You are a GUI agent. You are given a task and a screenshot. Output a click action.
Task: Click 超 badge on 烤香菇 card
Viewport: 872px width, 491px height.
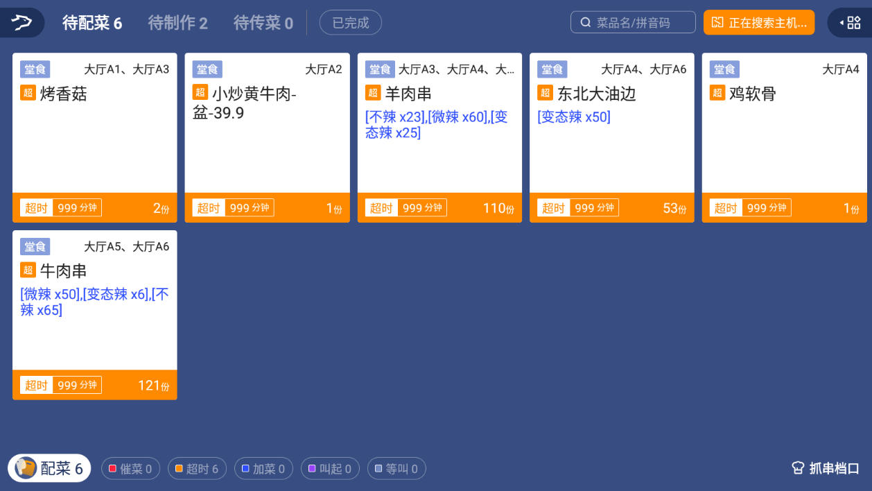(x=28, y=93)
